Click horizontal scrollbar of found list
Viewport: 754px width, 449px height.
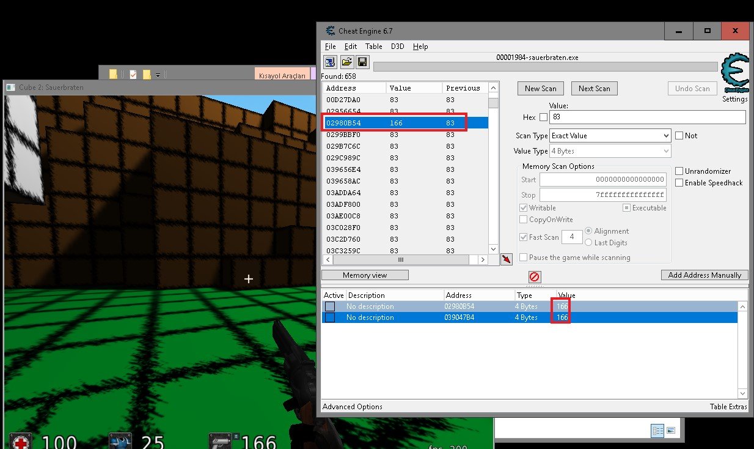tap(401, 260)
